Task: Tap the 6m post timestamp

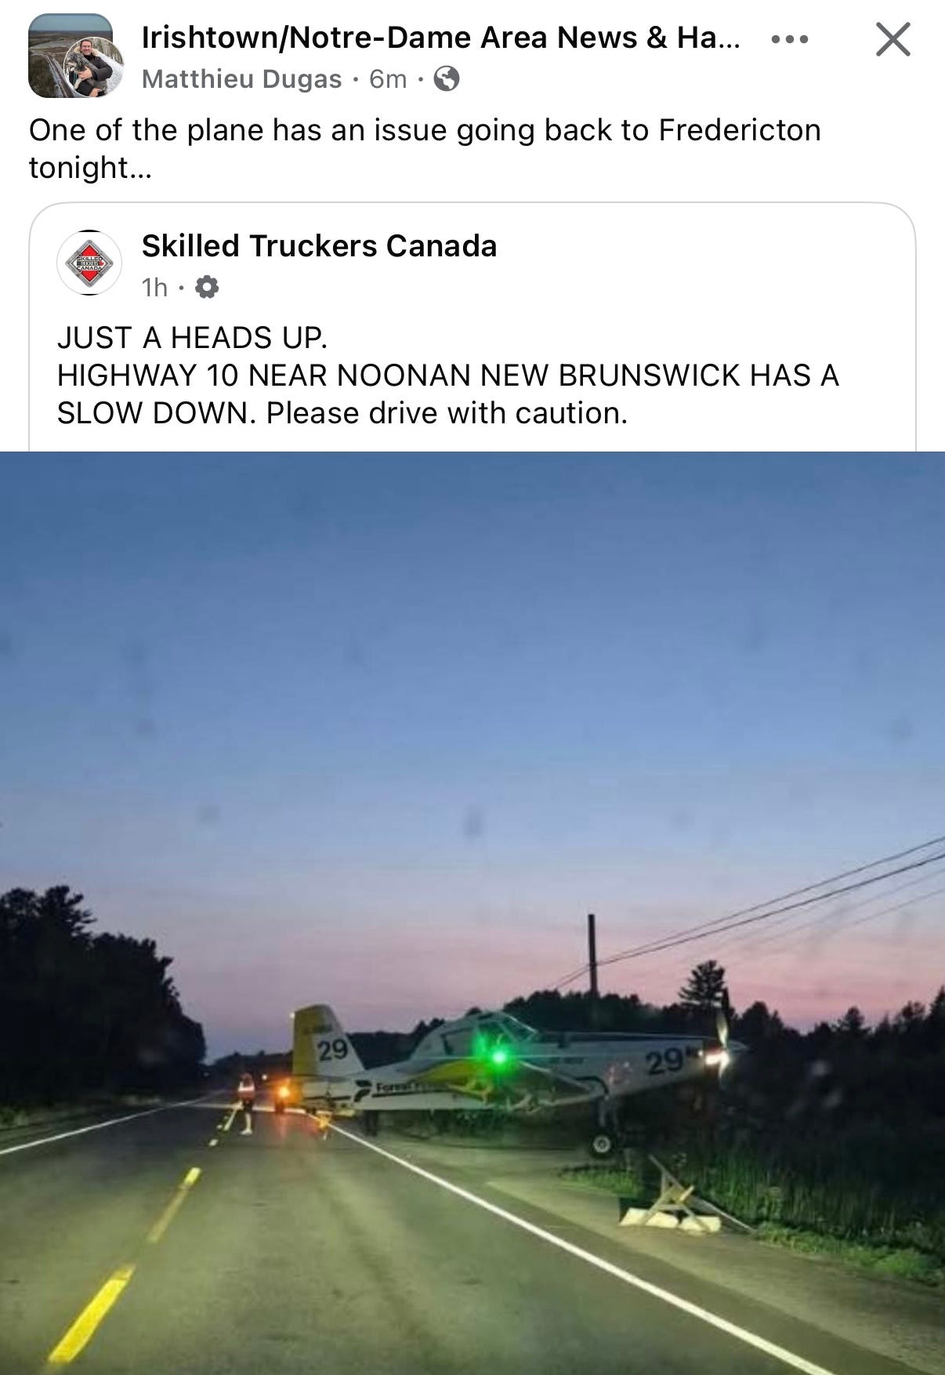Action: (x=388, y=79)
